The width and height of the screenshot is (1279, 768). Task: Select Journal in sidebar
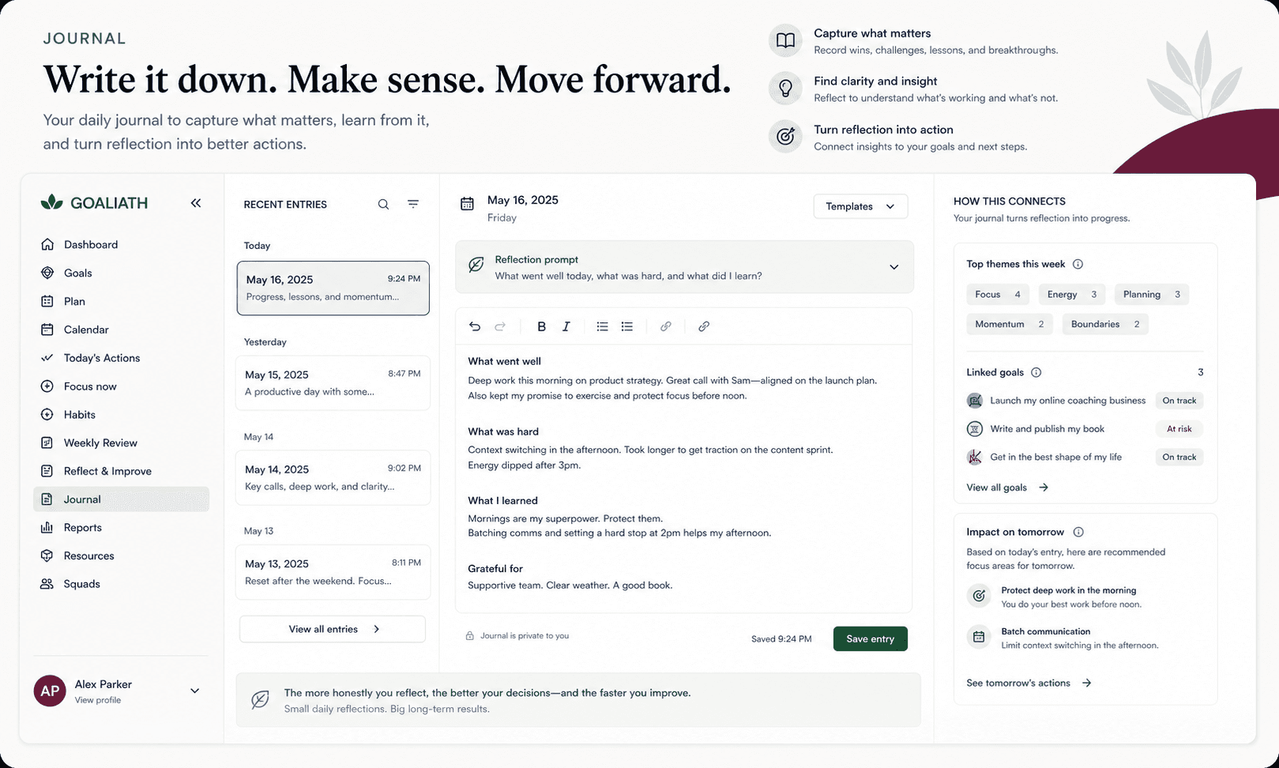pyautogui.click(x=121, y=499)
